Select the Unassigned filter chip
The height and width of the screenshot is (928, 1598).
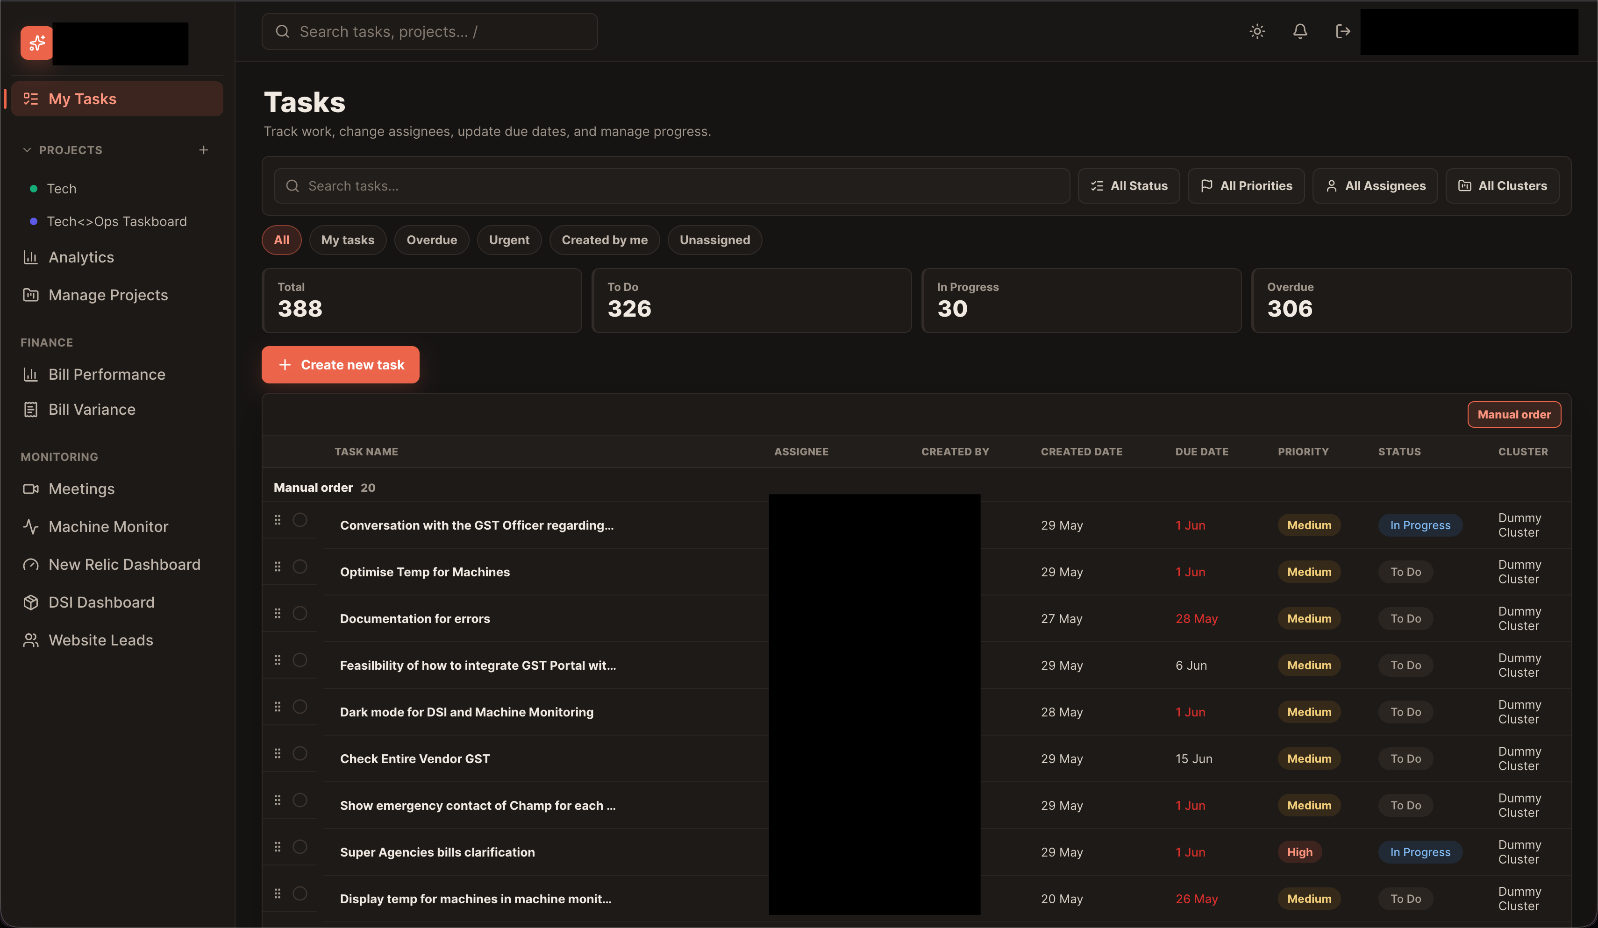tap(715, 240)
